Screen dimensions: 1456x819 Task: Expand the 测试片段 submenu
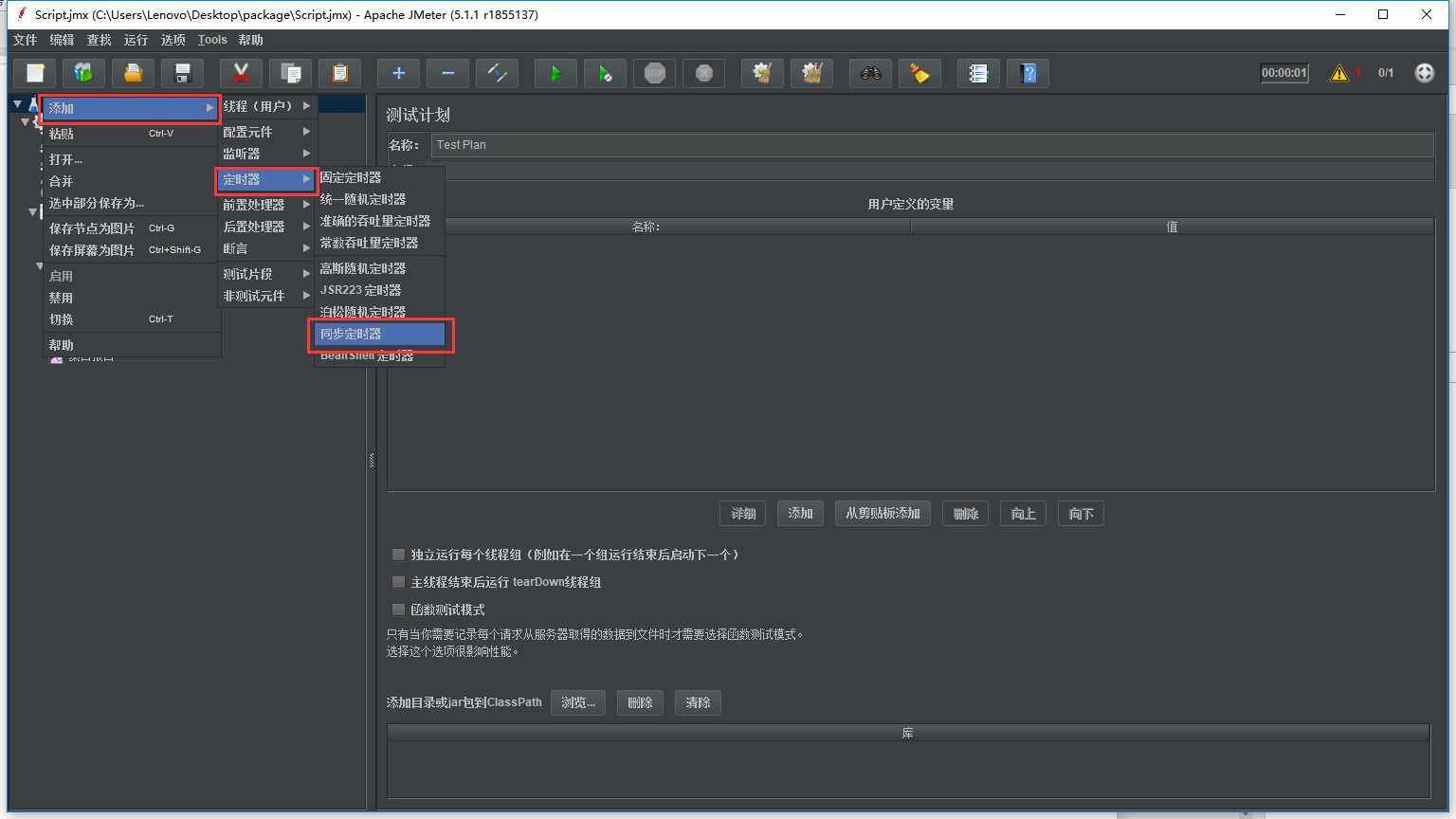266,274
